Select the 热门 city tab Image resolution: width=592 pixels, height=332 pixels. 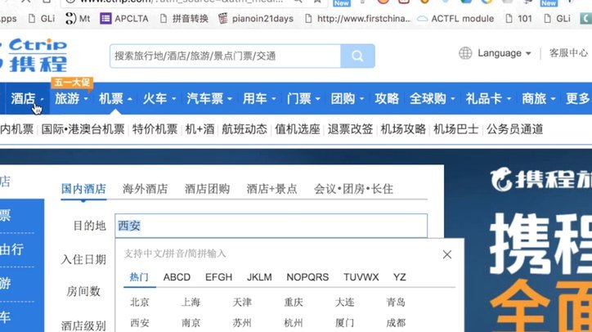pos(139,277)
